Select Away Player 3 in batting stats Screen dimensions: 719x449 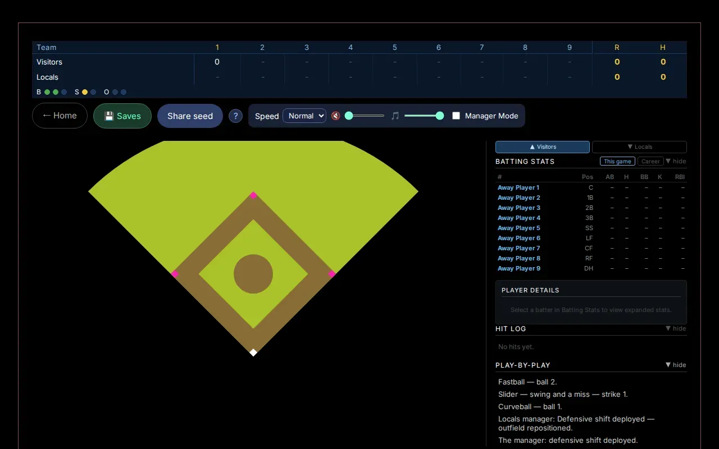click(519, 208)
